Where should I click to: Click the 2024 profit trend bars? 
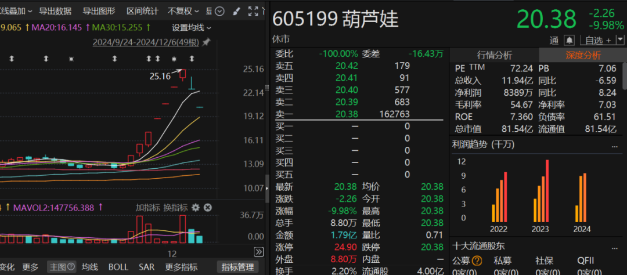tap(581, 197)
